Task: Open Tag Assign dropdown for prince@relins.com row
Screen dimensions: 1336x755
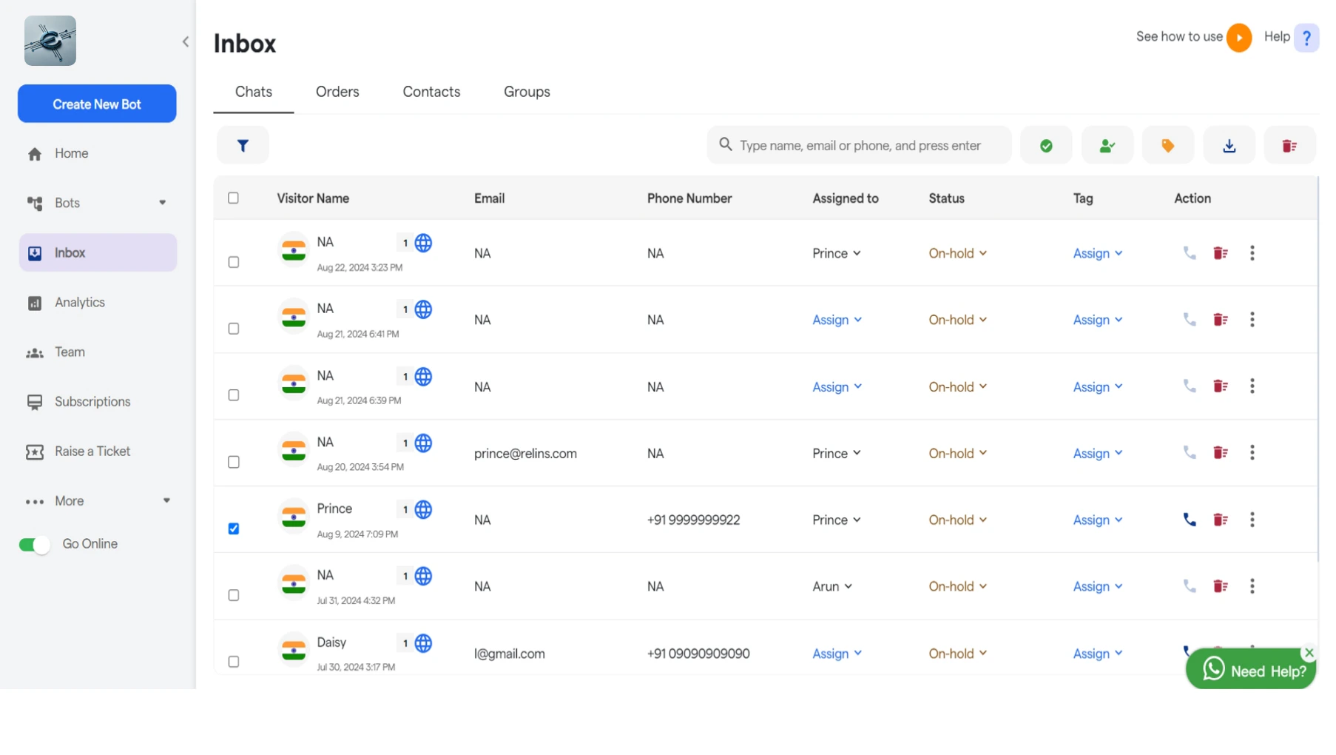Action: [x=1098, y=453]
